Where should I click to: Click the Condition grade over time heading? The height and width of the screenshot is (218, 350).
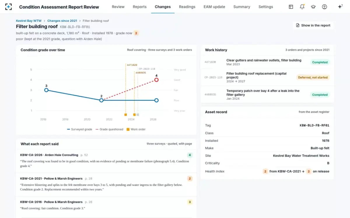[43, 50]
